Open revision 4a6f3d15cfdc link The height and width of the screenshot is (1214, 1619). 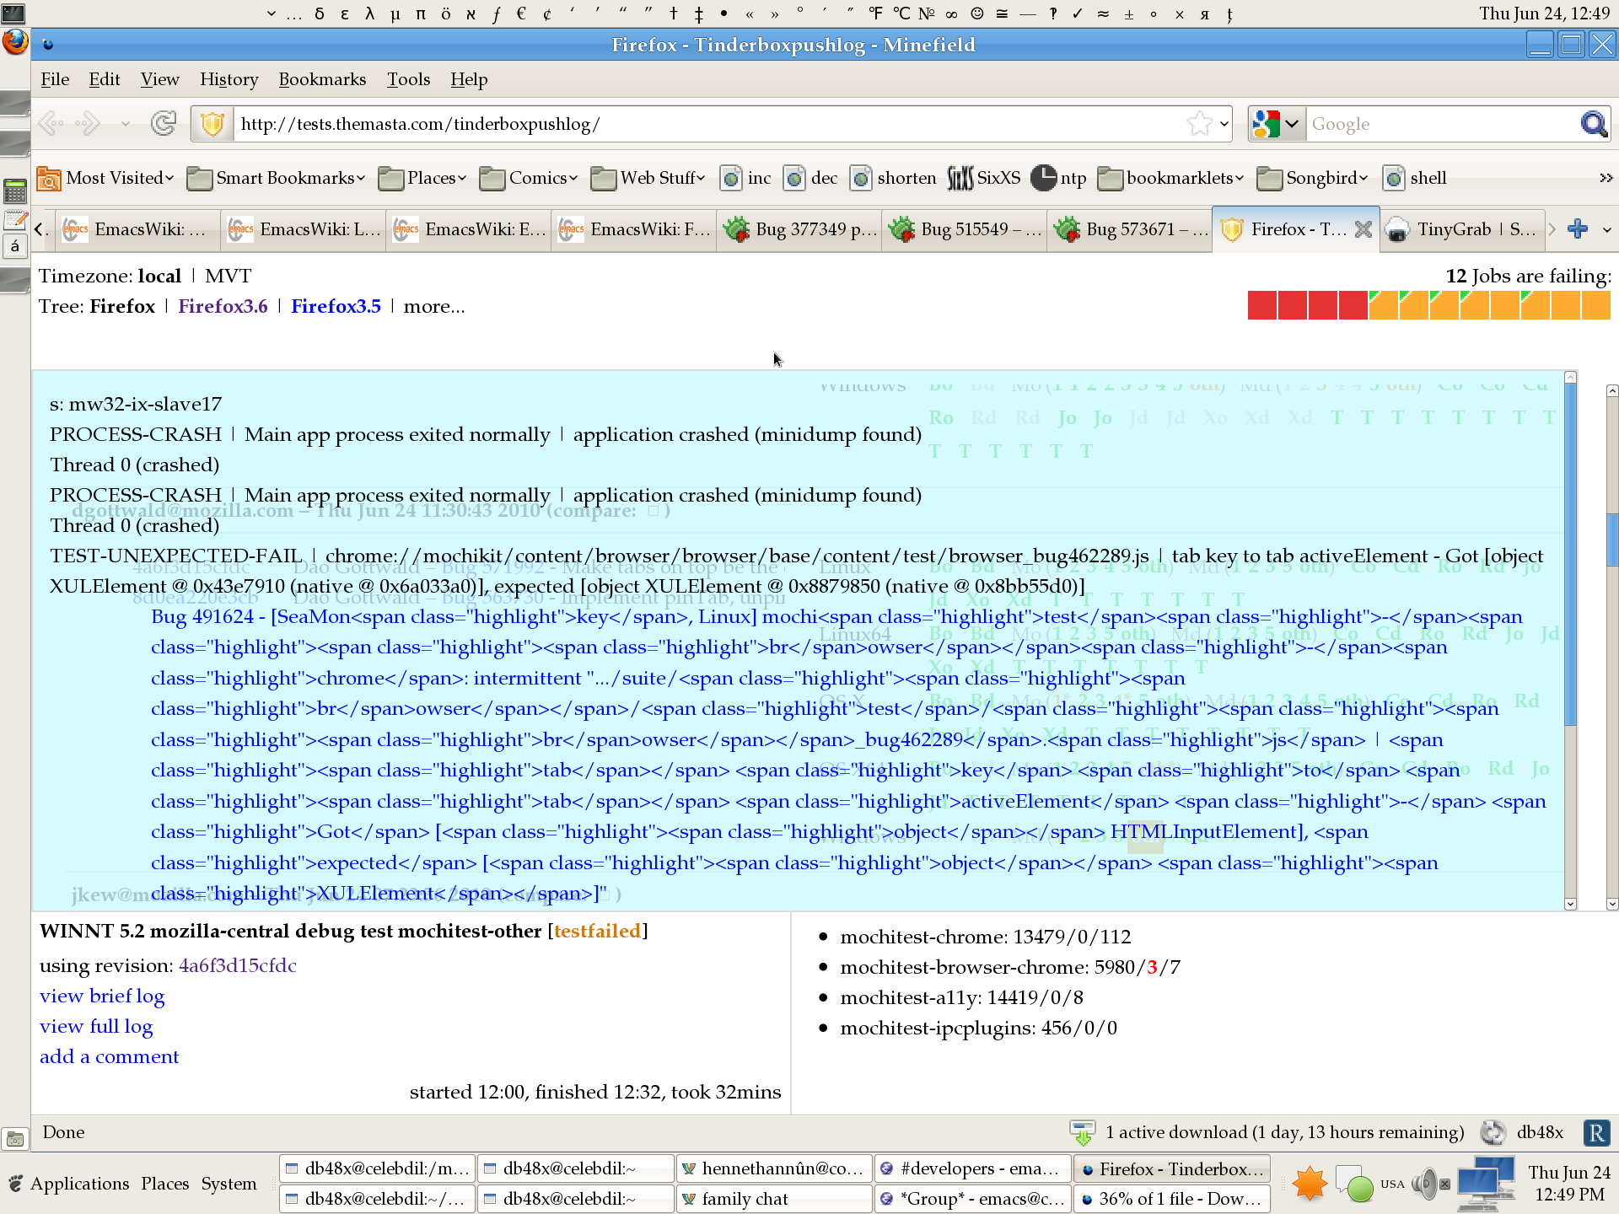pyautogui.click(x=237, y=965)
